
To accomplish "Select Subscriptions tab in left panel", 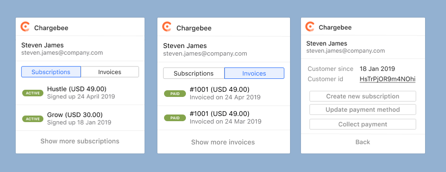I will point(51,72).
